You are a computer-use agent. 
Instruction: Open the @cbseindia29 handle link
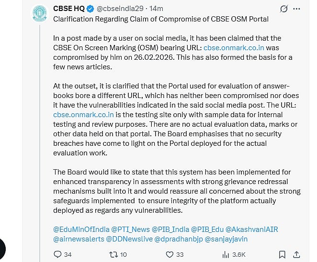[120, 9]
